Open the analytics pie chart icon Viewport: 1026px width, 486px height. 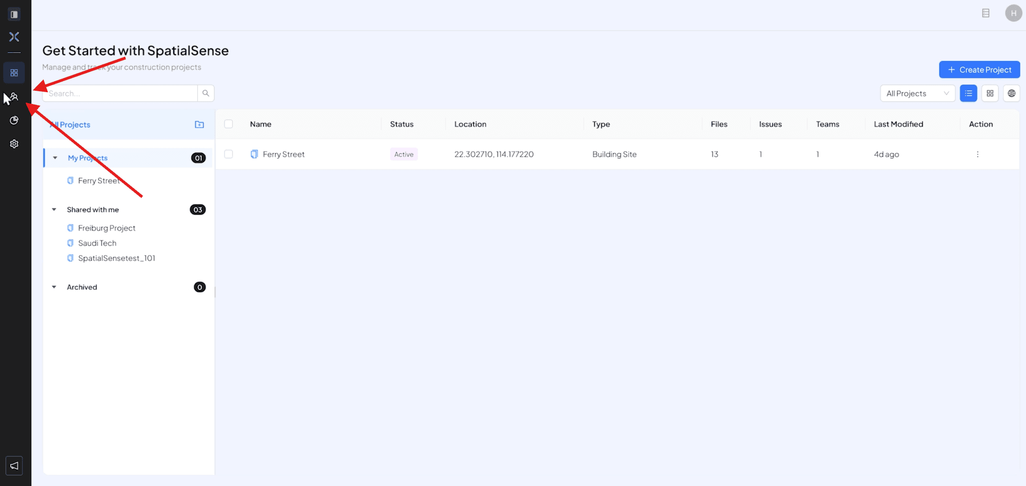tap(14, 120)
